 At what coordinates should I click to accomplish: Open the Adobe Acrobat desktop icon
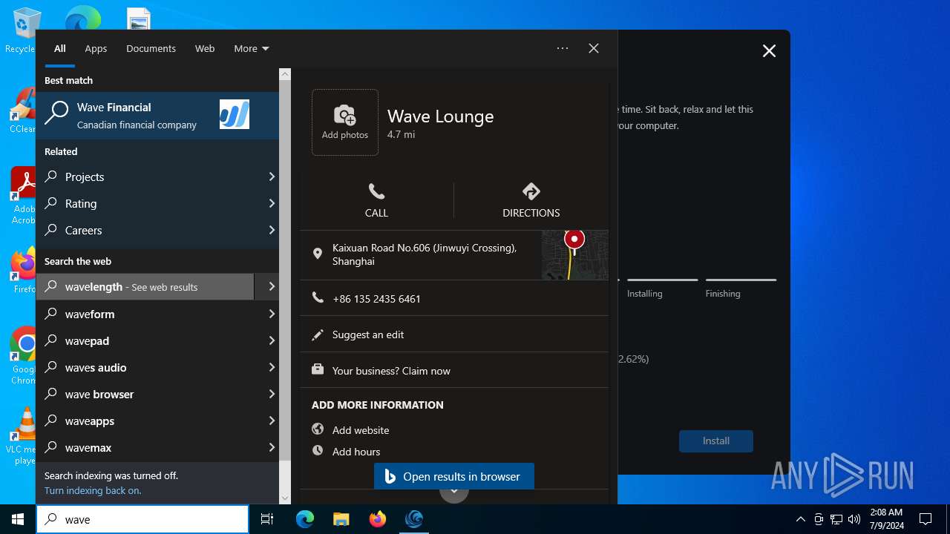pos(24,196)
